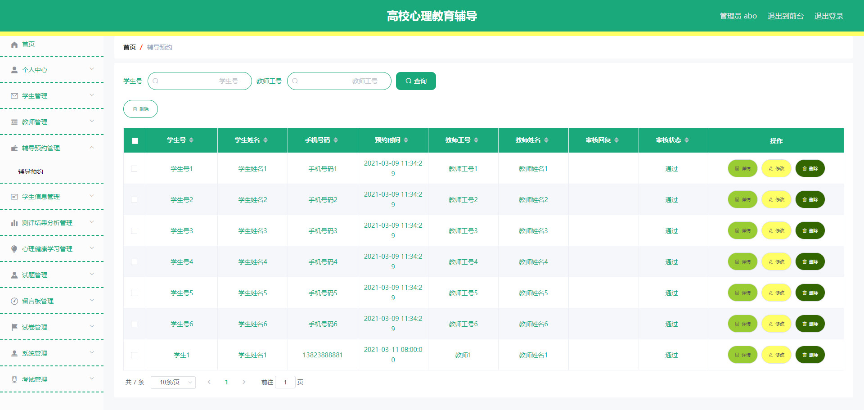The image size is (864, 410).
Task: Sort by 手机号码 column arrows
Action: pos(336,140)
